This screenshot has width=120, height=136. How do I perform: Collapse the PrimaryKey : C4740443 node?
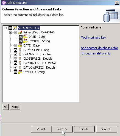pyautogui.click(x=11, y=32)
